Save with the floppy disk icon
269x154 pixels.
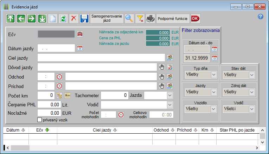[x=84, y=19]
